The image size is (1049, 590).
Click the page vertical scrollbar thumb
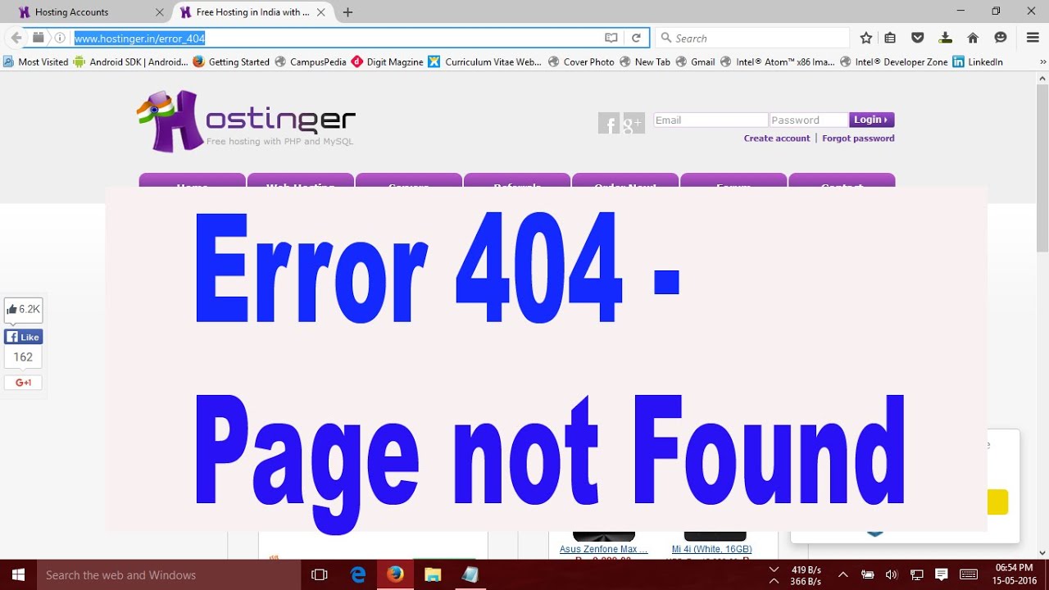[x=1042, y=168]
